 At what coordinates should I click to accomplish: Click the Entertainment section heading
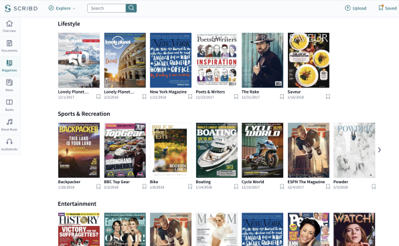coord(77,204)
